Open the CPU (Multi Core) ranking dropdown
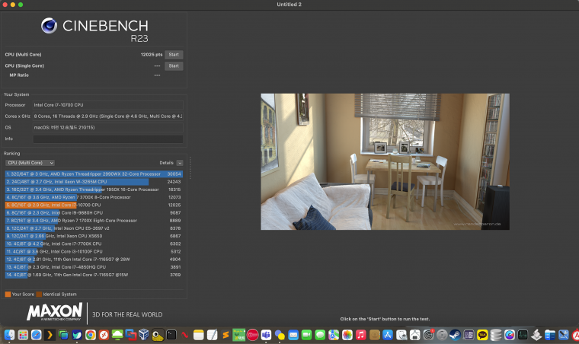This screenshot has height=344, width=579. pos(30,163)
